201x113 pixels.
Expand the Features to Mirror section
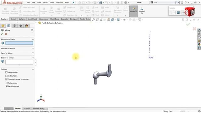point(33,48)
